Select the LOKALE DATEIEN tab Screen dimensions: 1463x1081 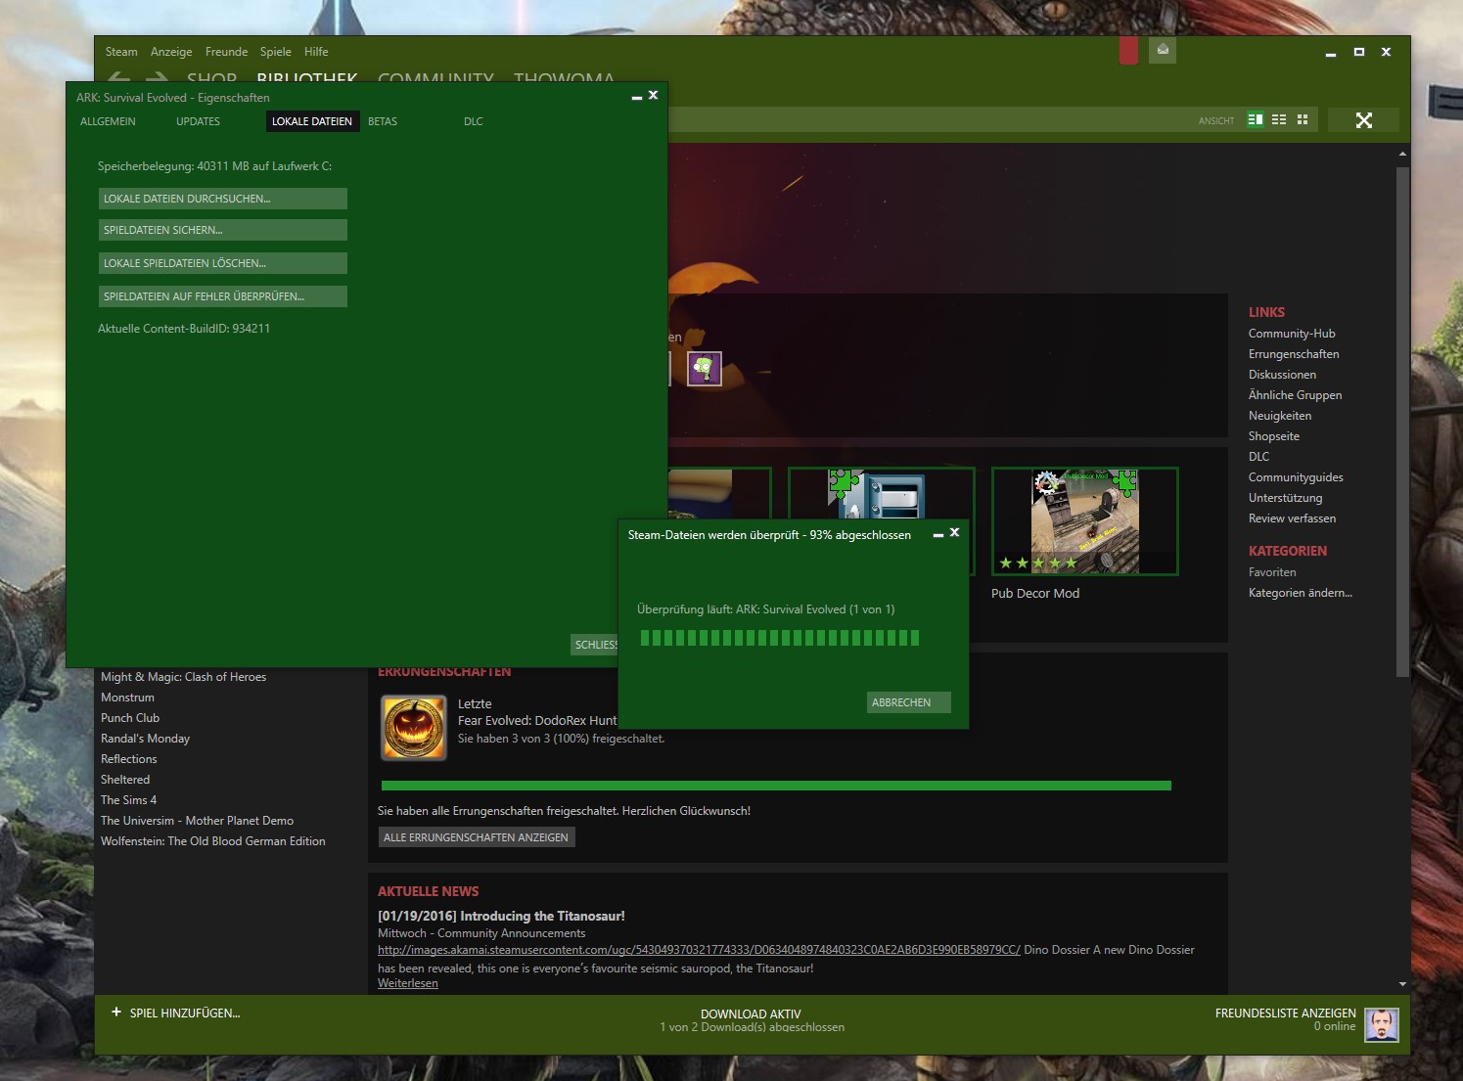click(312, 121)
